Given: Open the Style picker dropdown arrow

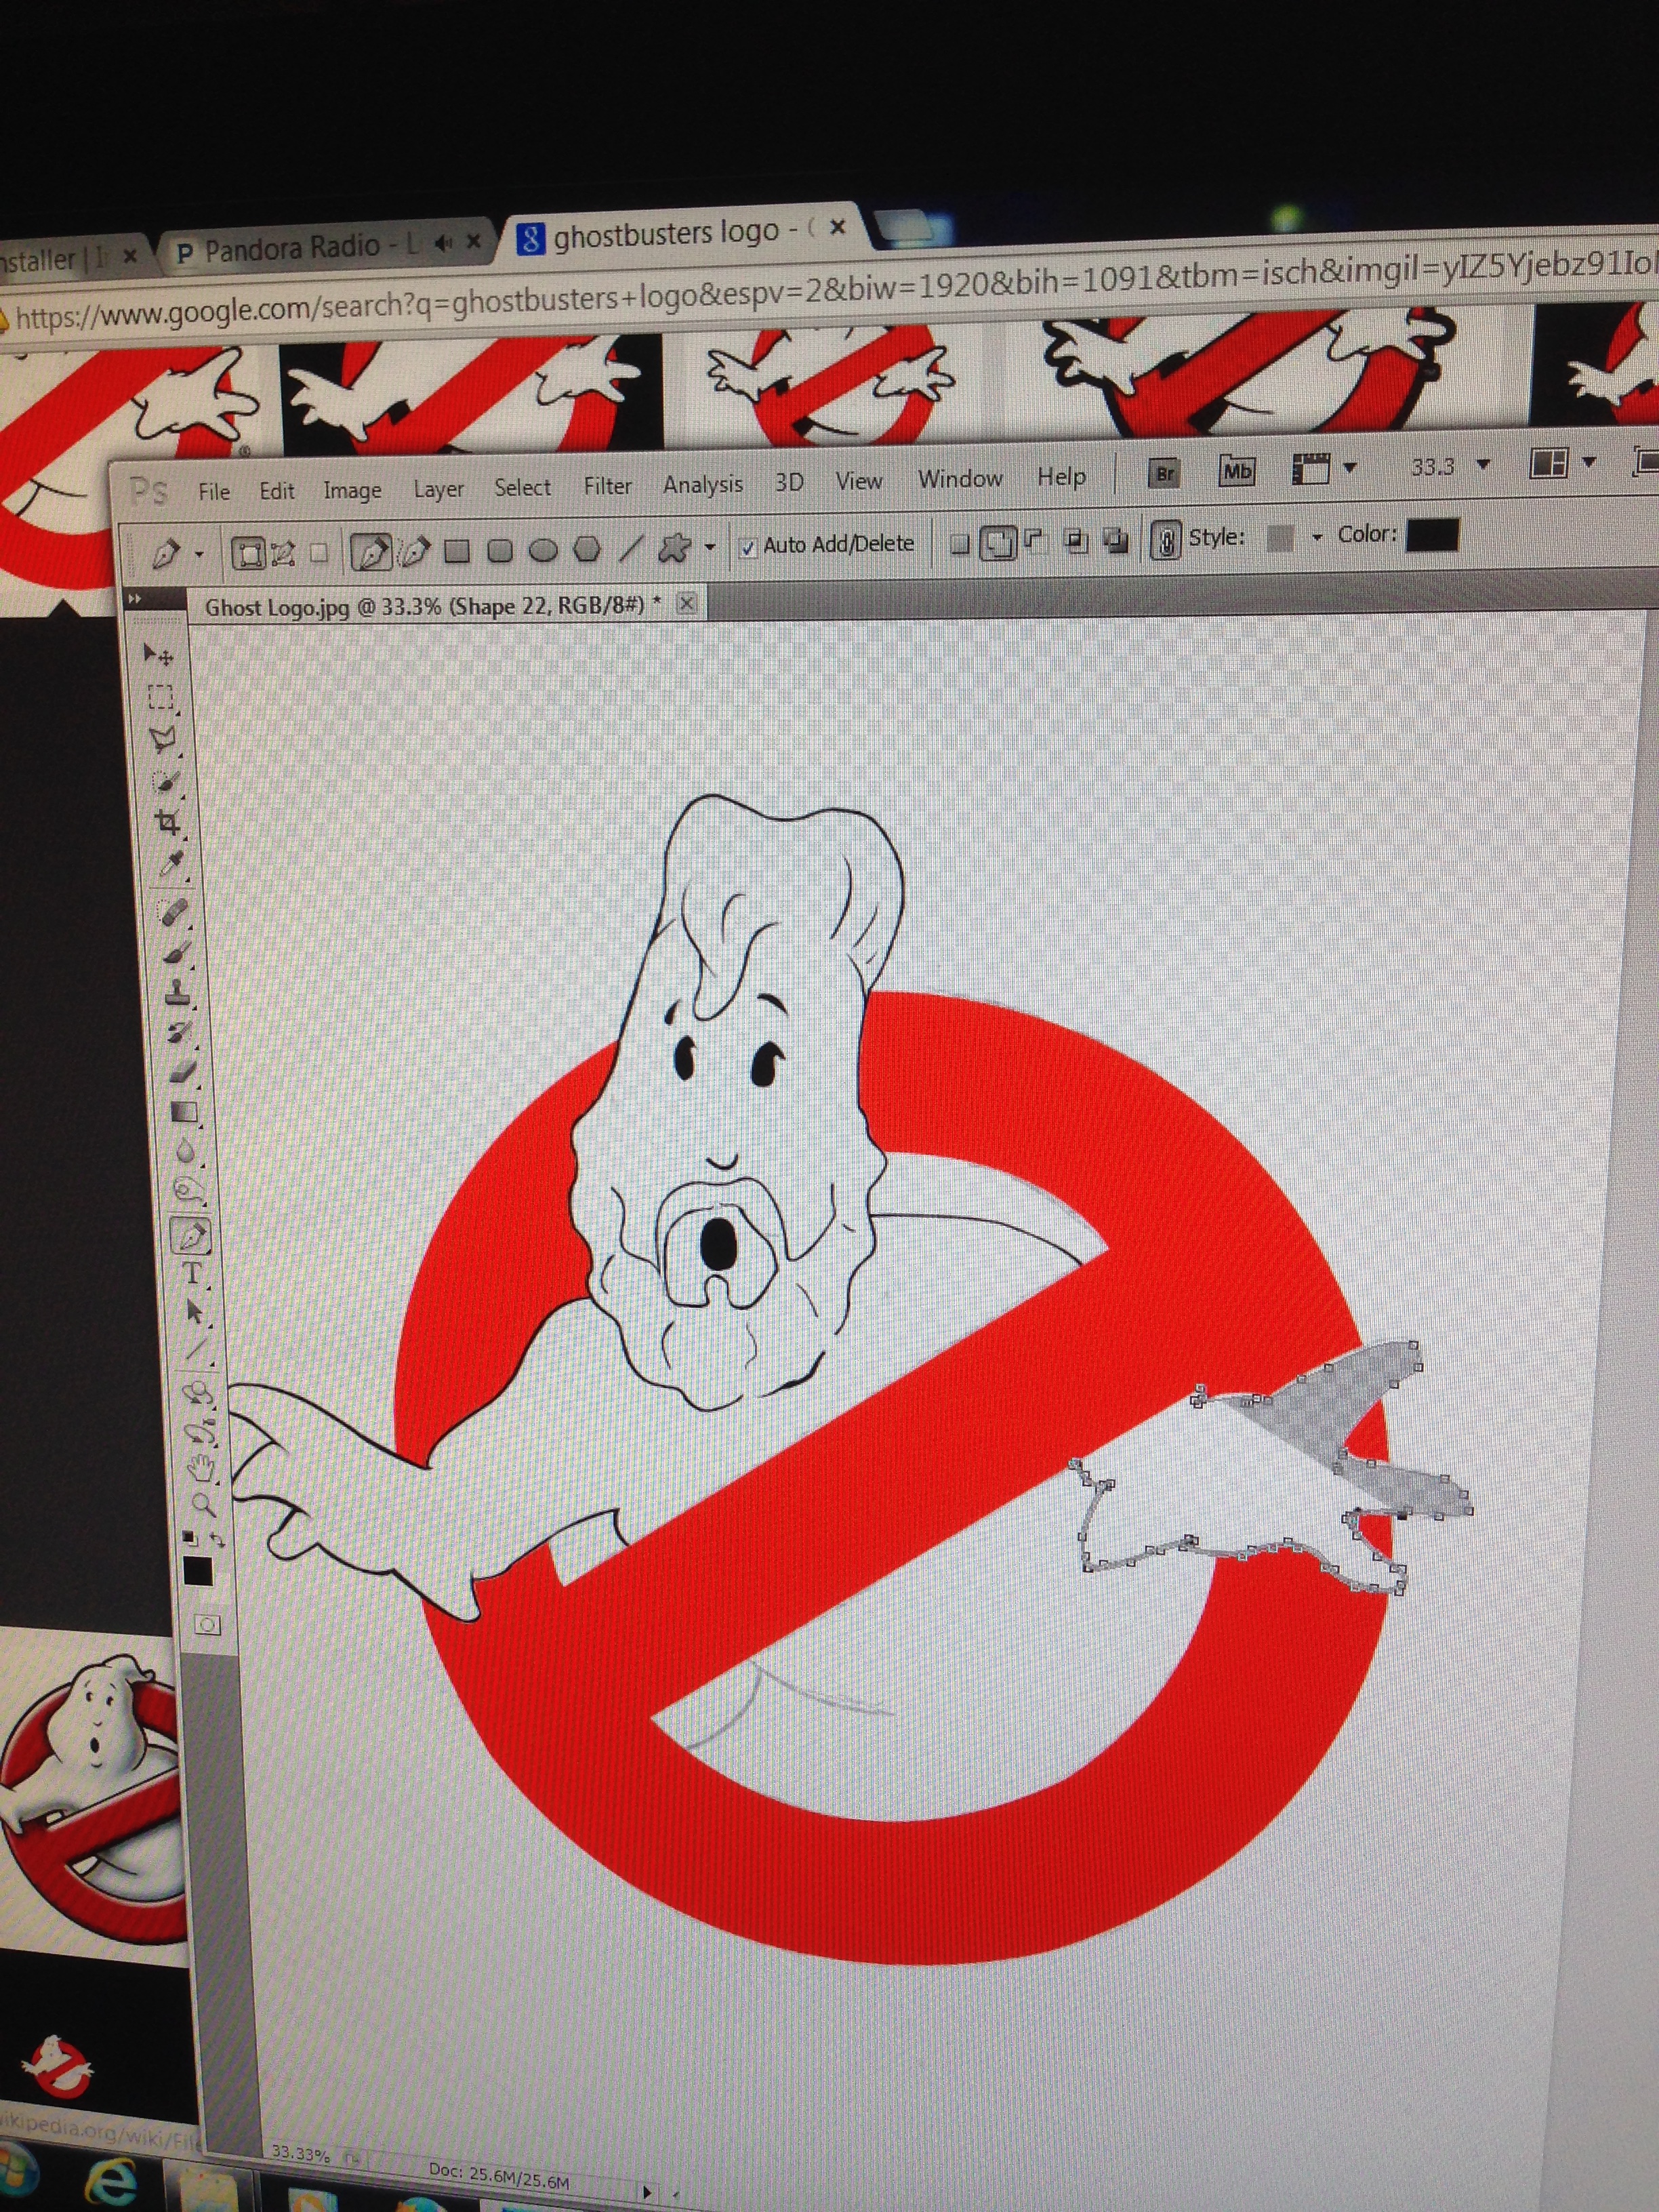Looking at the screenshot, I should point(1316,537).
